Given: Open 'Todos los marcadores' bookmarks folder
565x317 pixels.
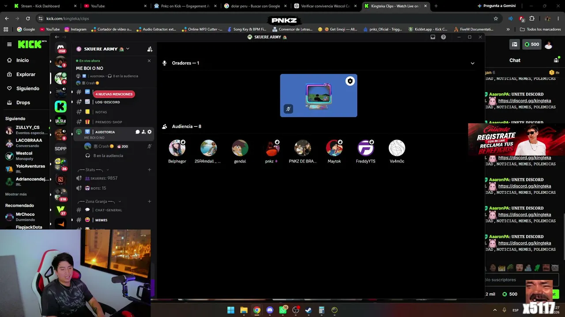Looking at the screenshot, I should (540, 29).
